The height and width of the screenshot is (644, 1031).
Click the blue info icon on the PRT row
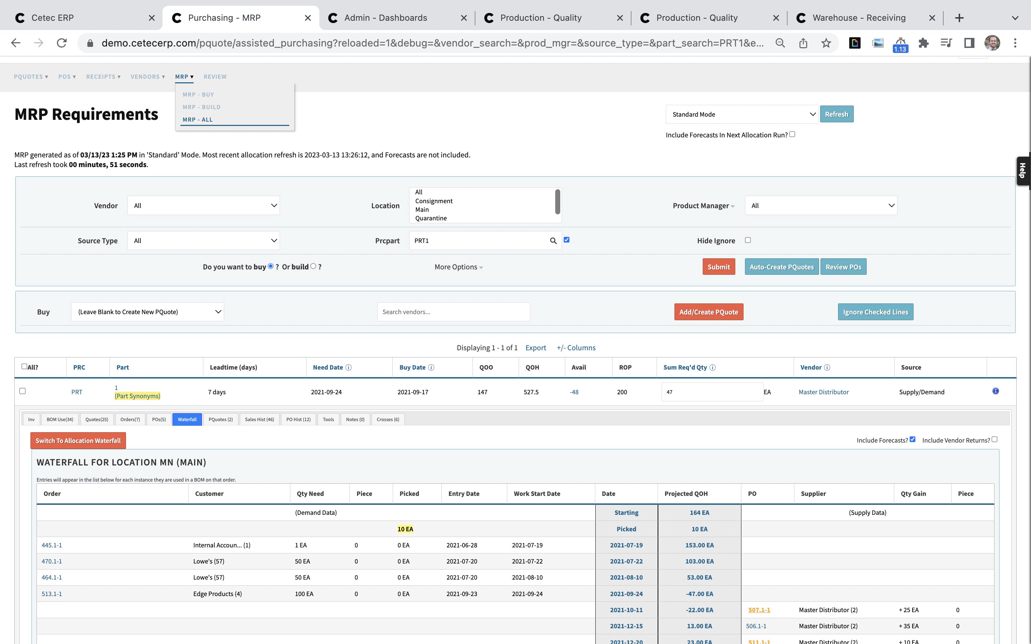996,391
